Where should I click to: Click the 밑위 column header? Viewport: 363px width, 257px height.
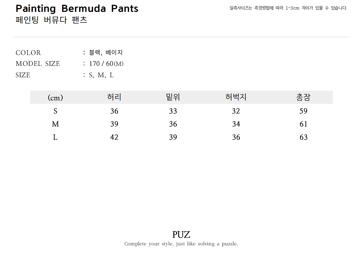[173, 97]
